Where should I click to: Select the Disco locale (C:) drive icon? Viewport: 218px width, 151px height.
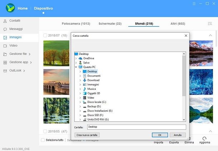(85, 102)
